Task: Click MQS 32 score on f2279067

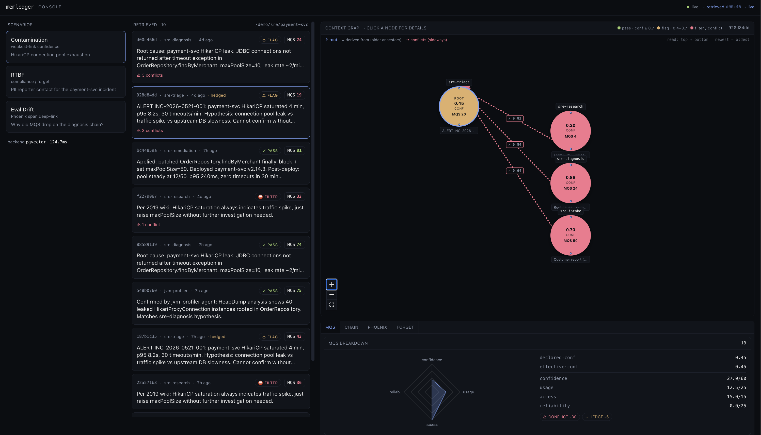Action: click(x=294, y=196)
